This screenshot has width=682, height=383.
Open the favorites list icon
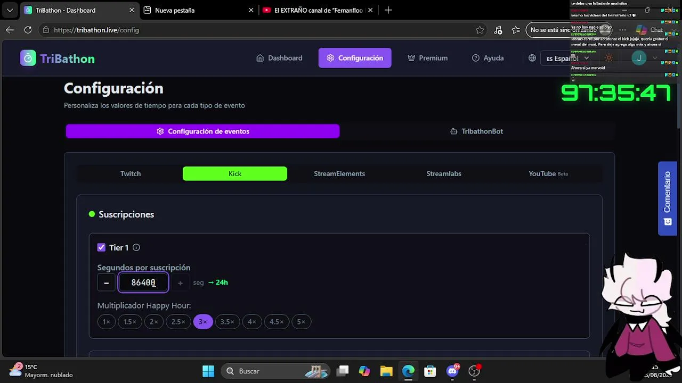click(516, 30)
